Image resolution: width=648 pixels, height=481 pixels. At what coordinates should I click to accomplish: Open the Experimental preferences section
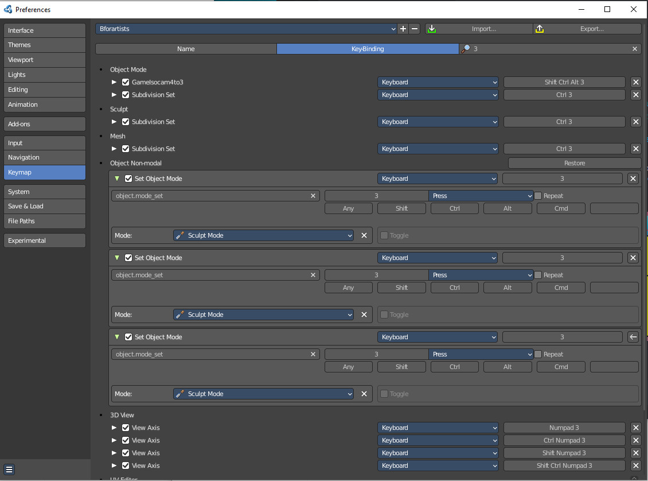pyautogui.click(x=45, y=240)
